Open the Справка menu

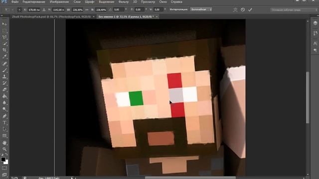[x=176, y=2]
